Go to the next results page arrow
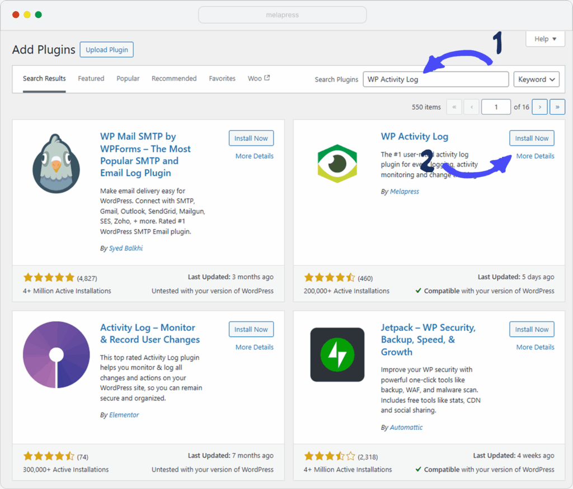 (x=539, y=107)
